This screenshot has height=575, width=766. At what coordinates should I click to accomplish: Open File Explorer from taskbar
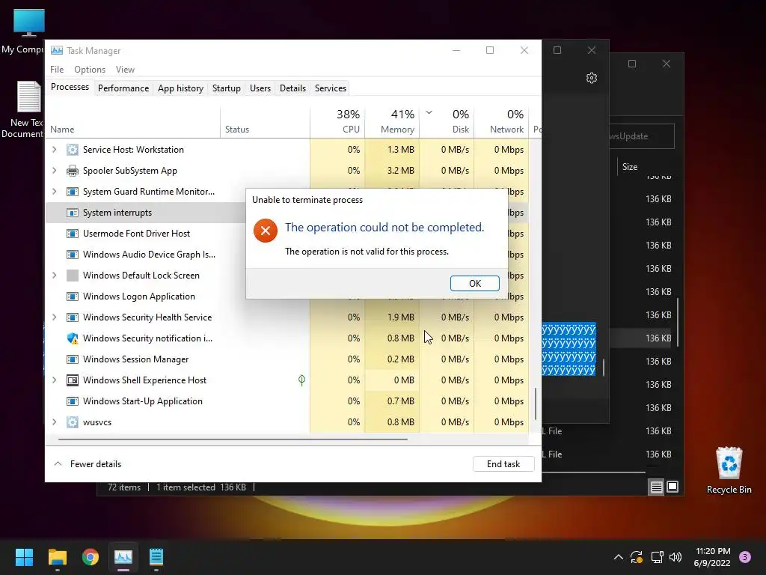pos(57,557)
